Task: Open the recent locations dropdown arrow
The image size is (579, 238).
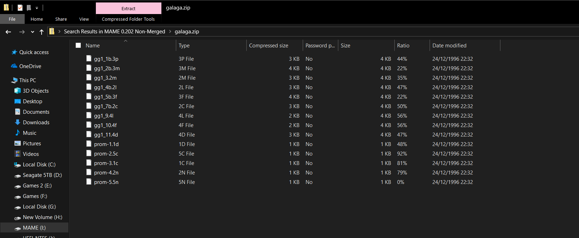Action: pyautogui.click(x=32, y=32)
